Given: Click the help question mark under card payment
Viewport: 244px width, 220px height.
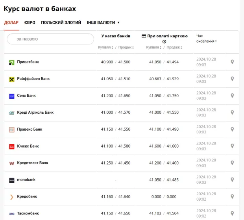Looking at the screenshot, I should [164, 42].
